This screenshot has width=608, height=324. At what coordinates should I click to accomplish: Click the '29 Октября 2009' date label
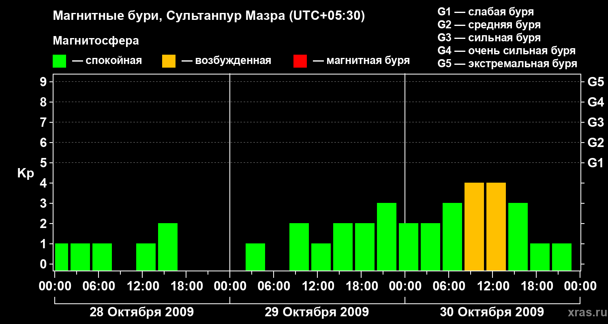click(x=317, y=312)
